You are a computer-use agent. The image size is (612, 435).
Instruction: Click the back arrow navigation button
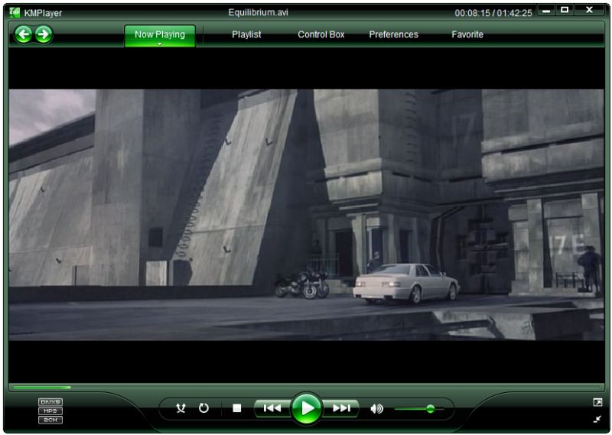24,34
